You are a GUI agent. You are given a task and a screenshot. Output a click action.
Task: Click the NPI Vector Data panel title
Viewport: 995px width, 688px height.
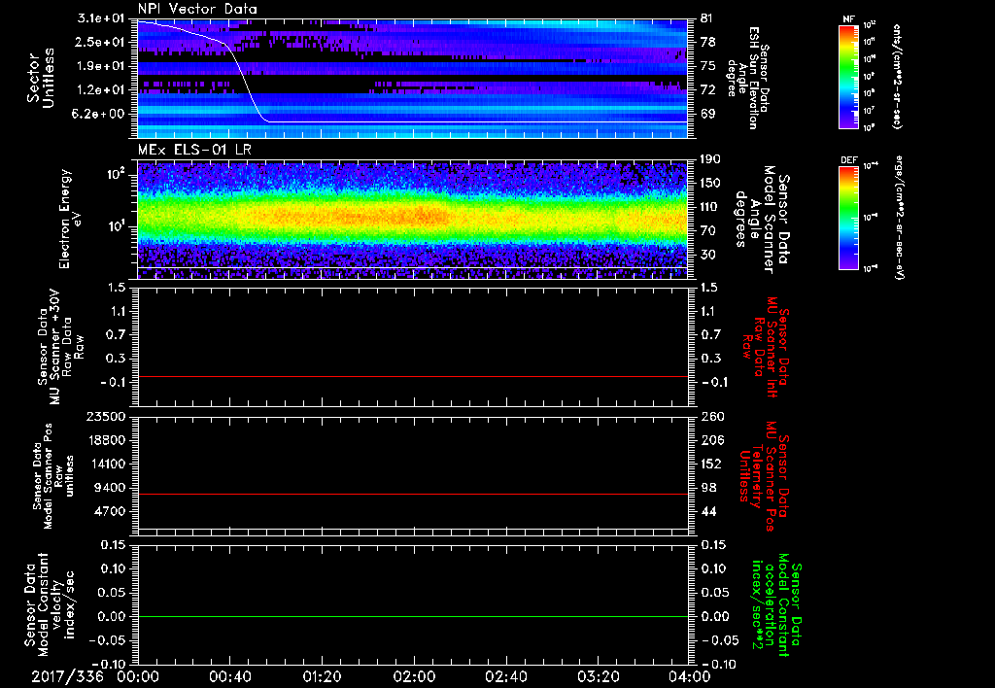pyautogui.click(x=197, y=9)
